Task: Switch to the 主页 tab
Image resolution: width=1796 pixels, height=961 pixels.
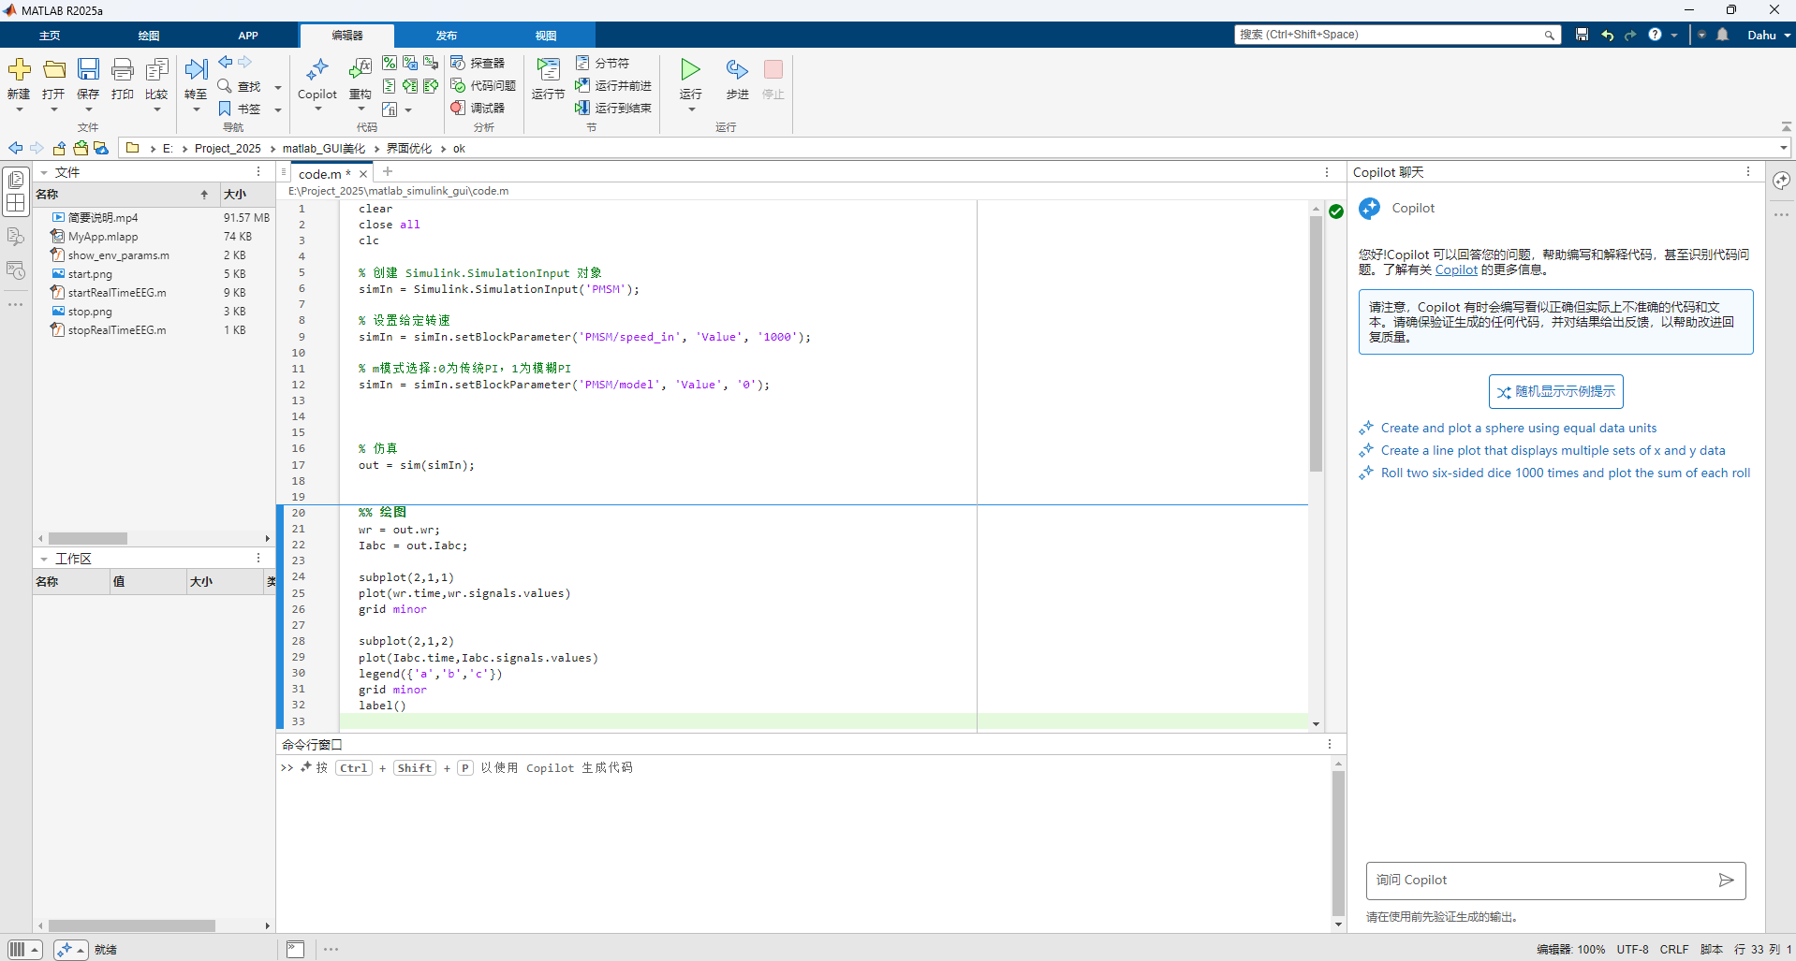Action: [50, 36]
